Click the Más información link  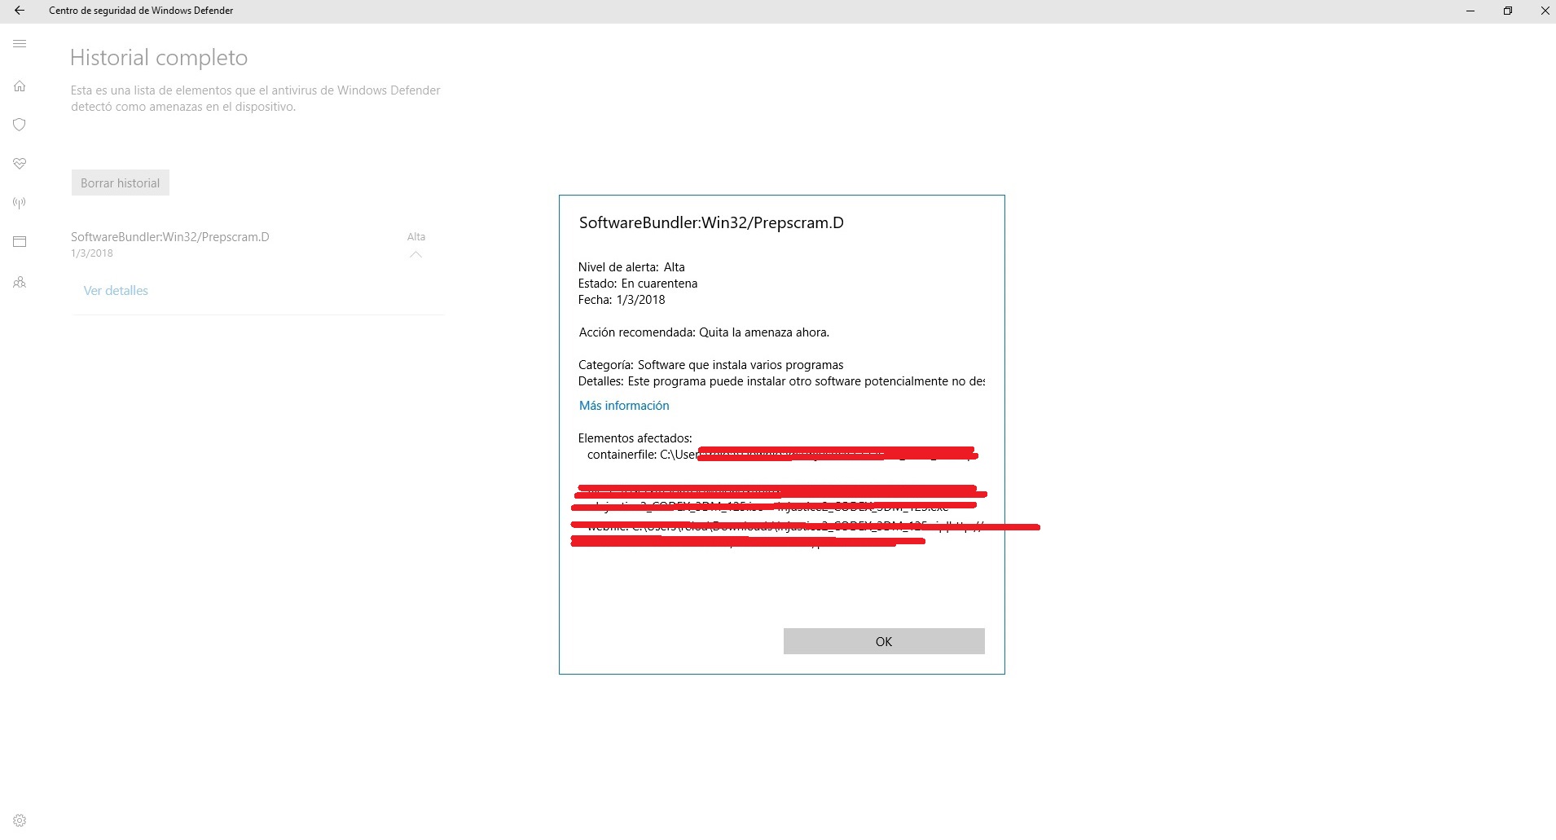624,406
